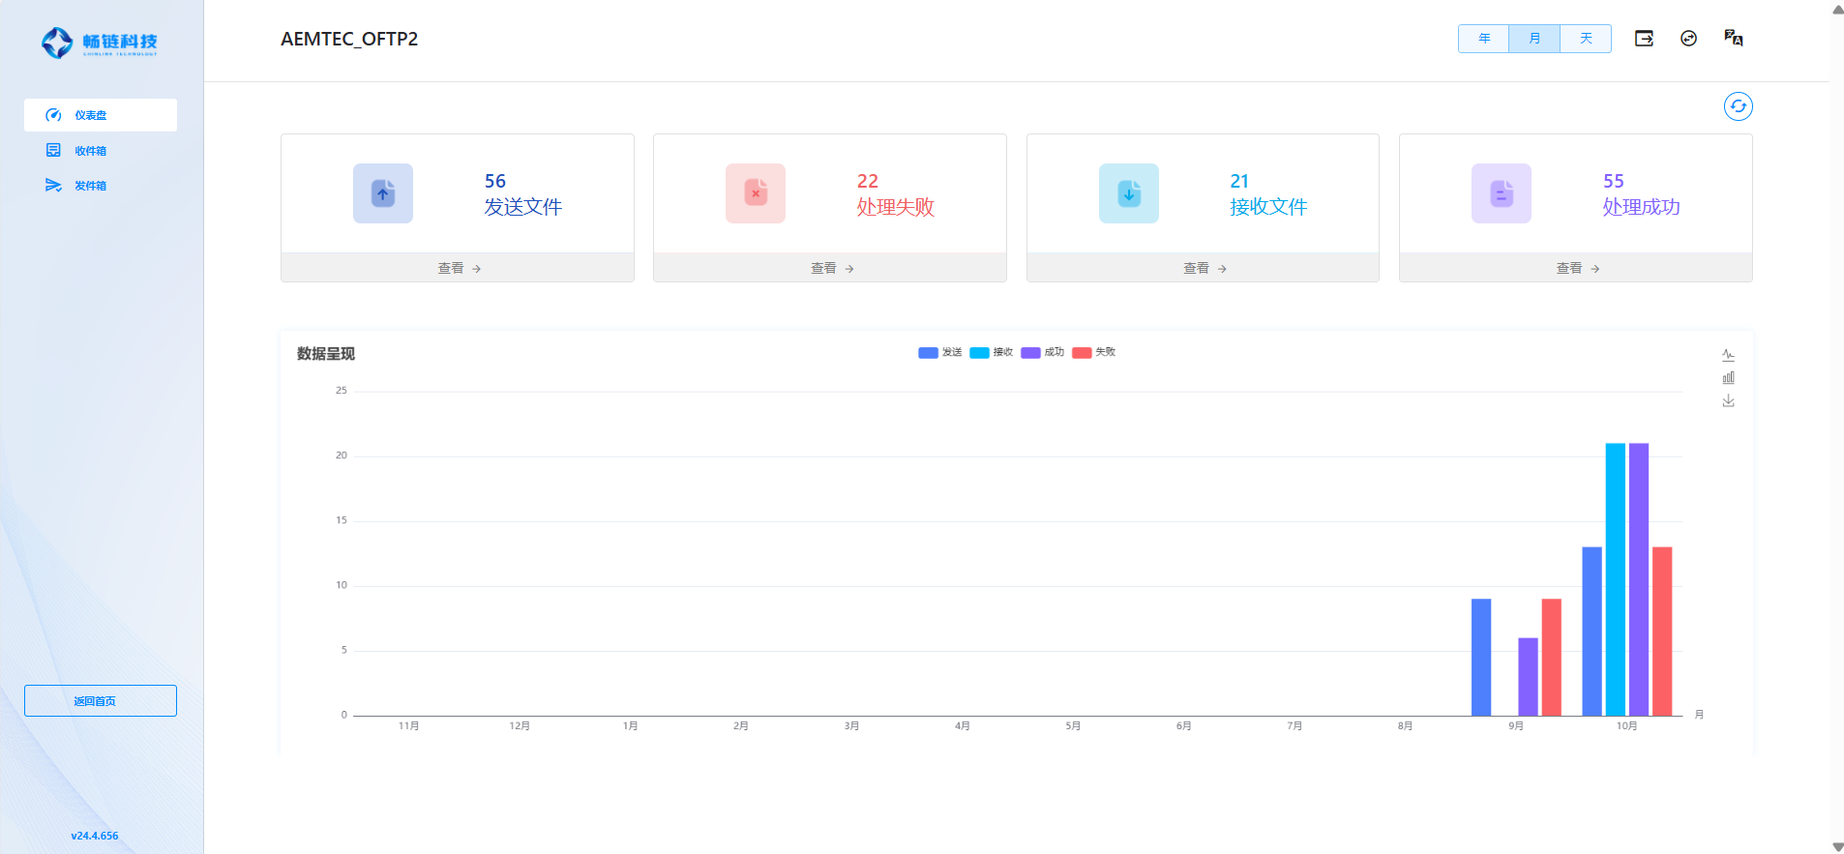Switch chart to bar view icon
Viewport: 1844px width, 854px height.
(x=1728, y=378)
